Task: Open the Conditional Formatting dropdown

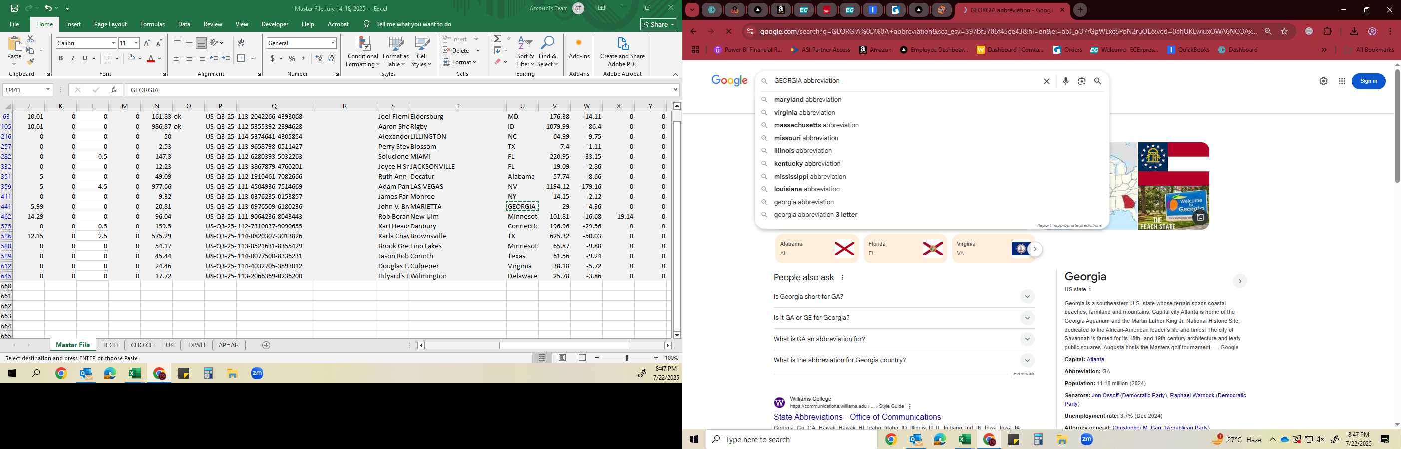Action: 363,52
